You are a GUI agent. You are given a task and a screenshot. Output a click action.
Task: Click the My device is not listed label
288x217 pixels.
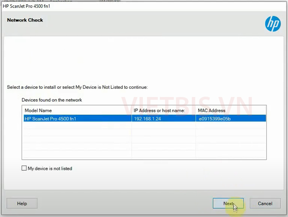50,169
